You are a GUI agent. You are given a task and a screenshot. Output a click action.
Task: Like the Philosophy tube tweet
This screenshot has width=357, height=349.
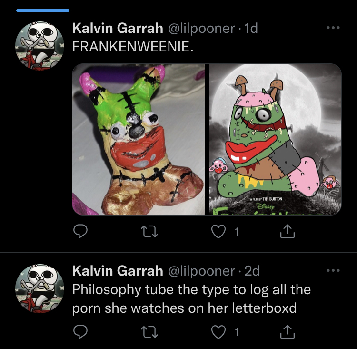(218, 332)
